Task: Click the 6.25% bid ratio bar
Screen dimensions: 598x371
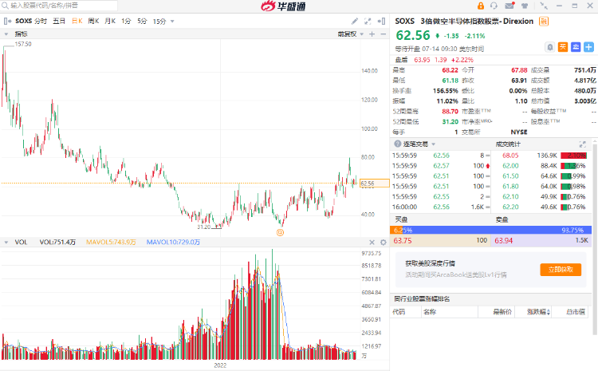Action: tap(396, 230)
